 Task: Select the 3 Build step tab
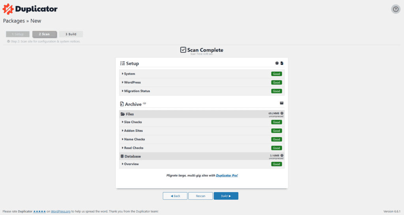click(71, 34)
